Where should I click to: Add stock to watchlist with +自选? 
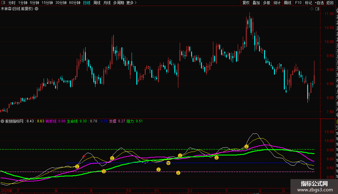click(x=319, y=3)
